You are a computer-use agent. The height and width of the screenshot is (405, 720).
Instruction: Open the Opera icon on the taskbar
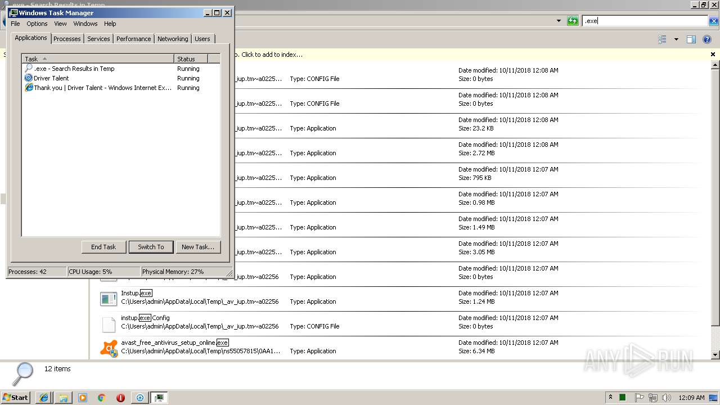click(120, 398)
